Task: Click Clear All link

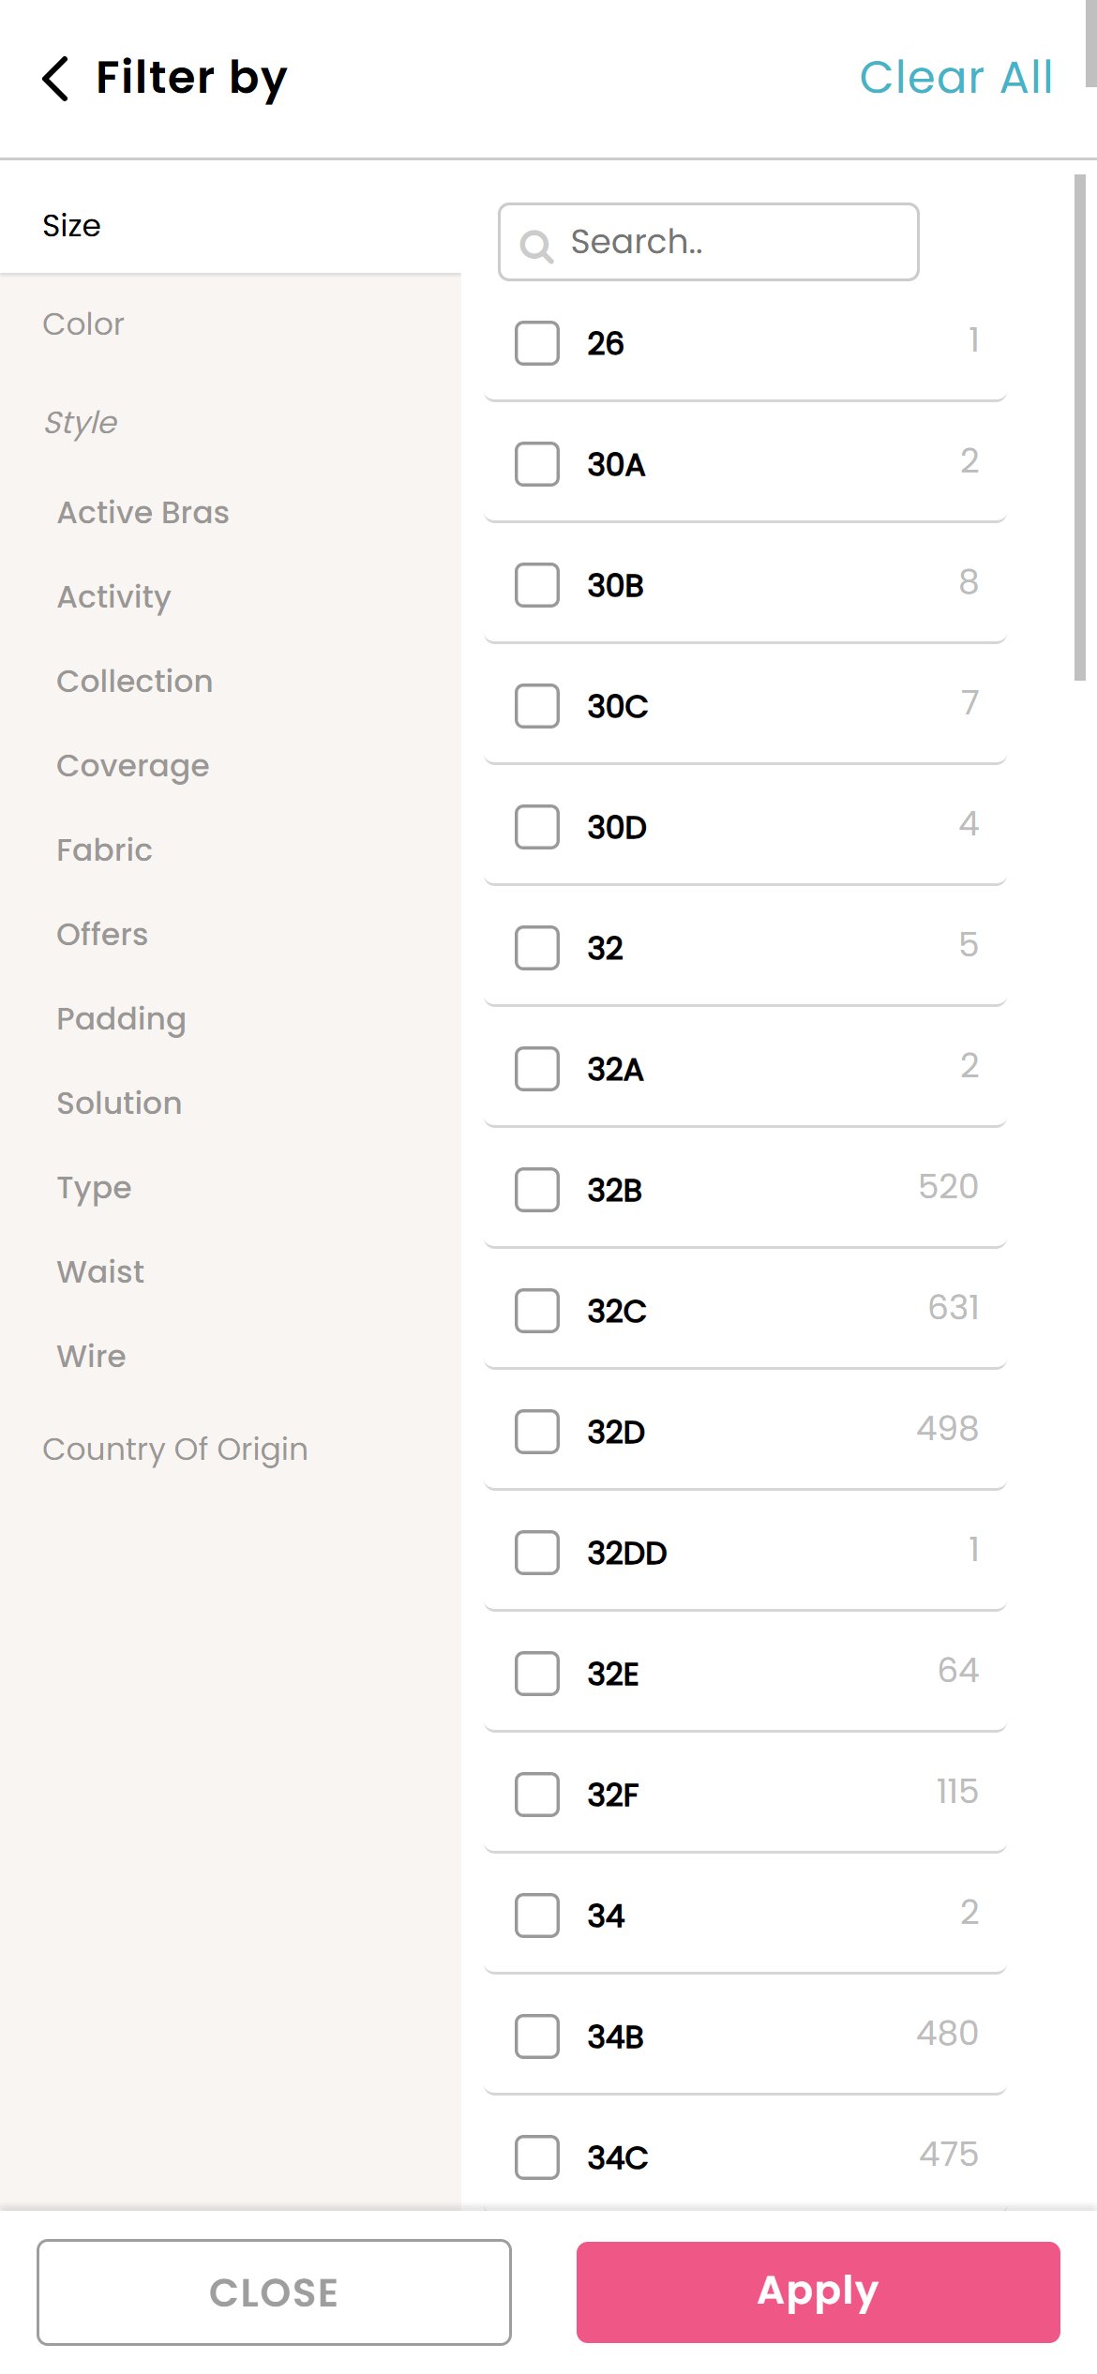Action: coord(956,78)
